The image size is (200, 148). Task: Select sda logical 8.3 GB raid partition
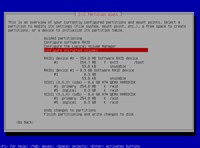(86, 90)
